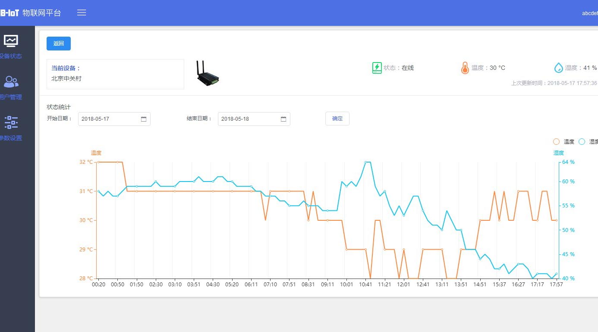598x332 pixels.
Task: Open the device status monitor icon
Action: 11,41
